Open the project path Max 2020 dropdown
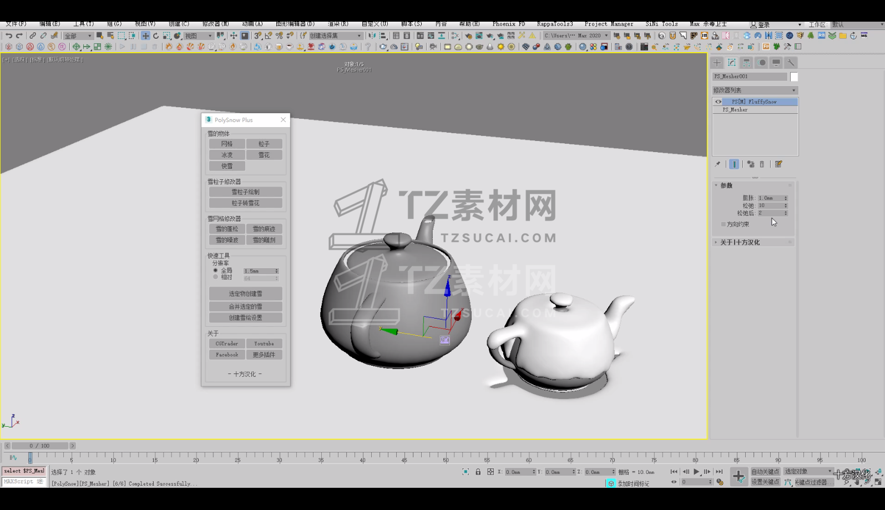This screenshot has height=510, width=885. point(576,36)
